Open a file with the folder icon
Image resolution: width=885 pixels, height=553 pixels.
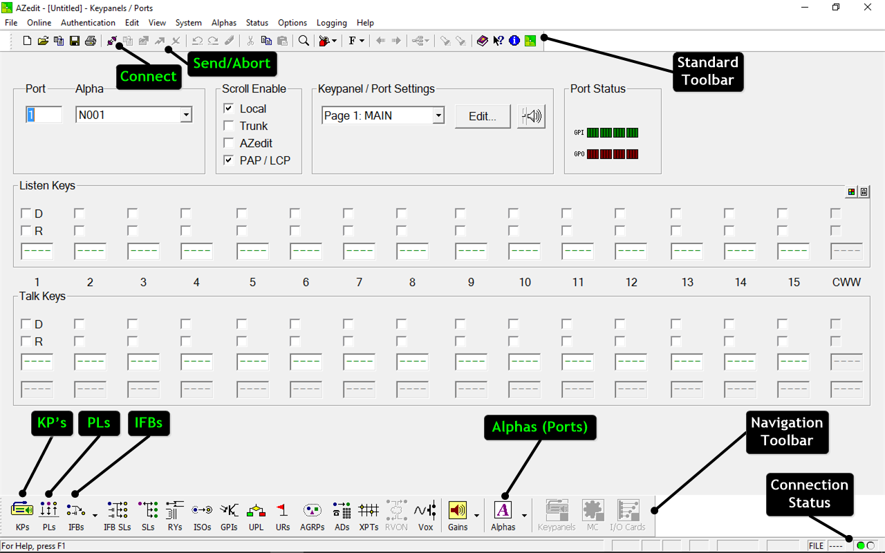tap(43, 41)
